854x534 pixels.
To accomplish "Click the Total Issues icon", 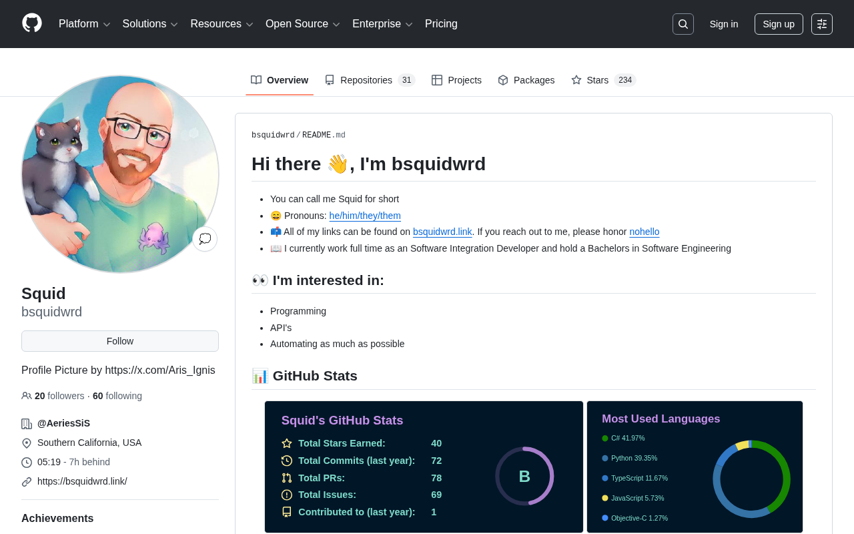I will pos(287,495).
